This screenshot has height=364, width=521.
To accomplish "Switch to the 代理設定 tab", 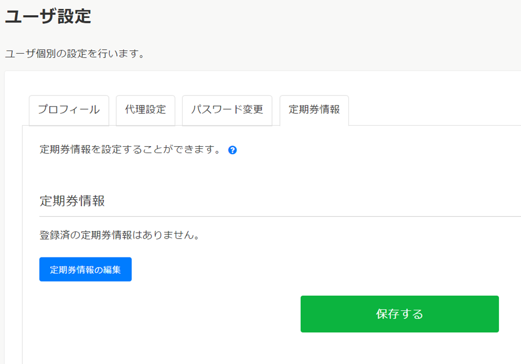I will tap(145, 110).
